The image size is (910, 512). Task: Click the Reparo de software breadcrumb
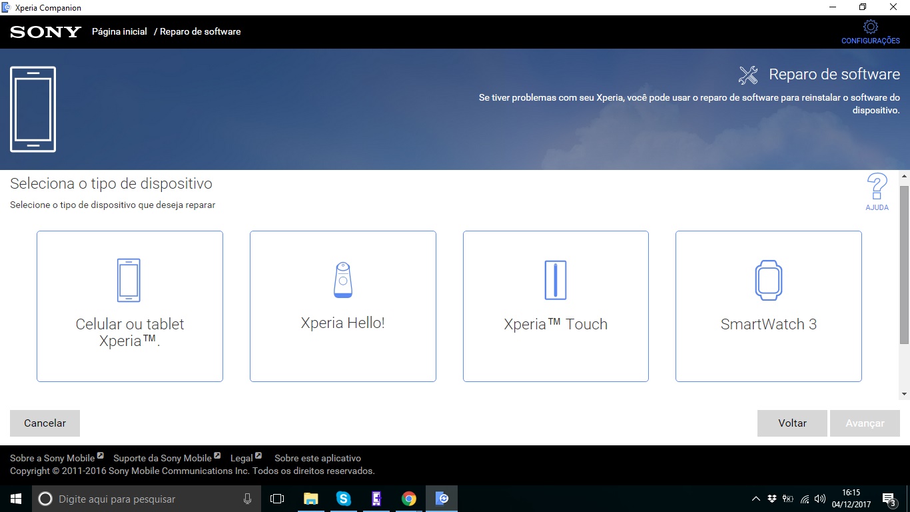pyautogui.click(x=201, y=31)
